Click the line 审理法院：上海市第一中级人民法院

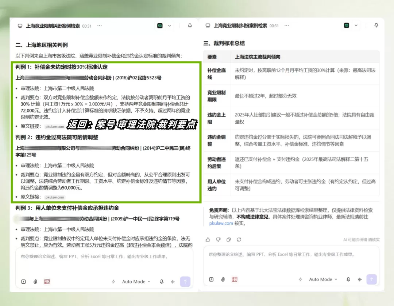click(x=57, y=230)
